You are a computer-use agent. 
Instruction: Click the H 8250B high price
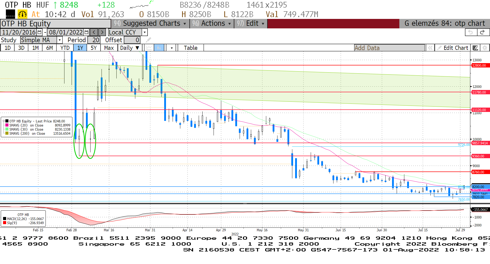click(196, 14)
